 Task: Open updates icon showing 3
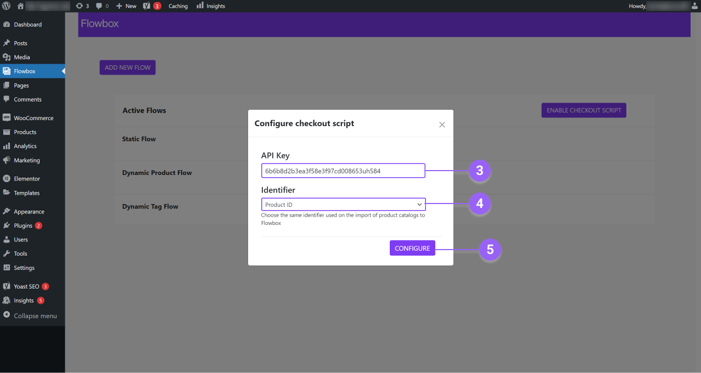click(x=80, y=6)
